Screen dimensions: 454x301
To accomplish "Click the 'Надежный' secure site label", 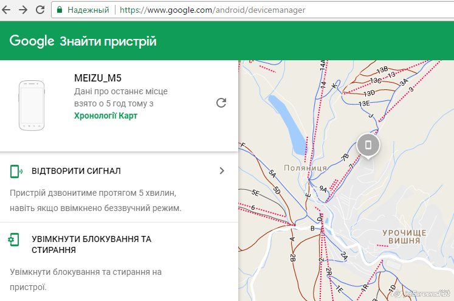I will [88, 10].
